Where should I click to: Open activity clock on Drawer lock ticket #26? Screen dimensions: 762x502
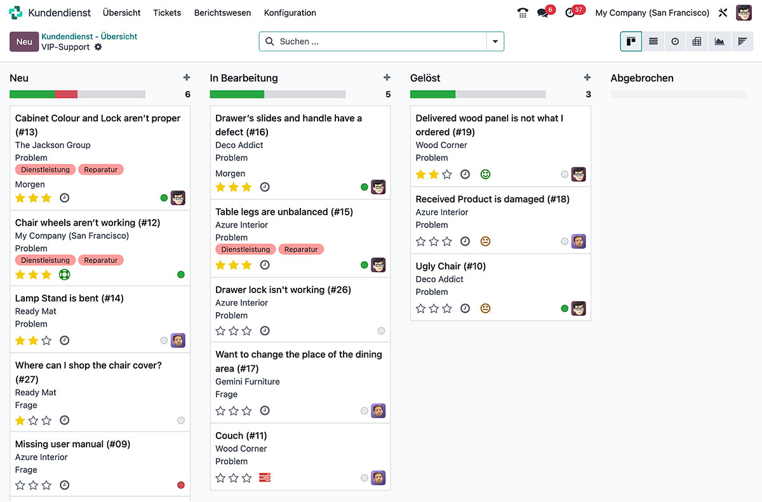[265, 331]
